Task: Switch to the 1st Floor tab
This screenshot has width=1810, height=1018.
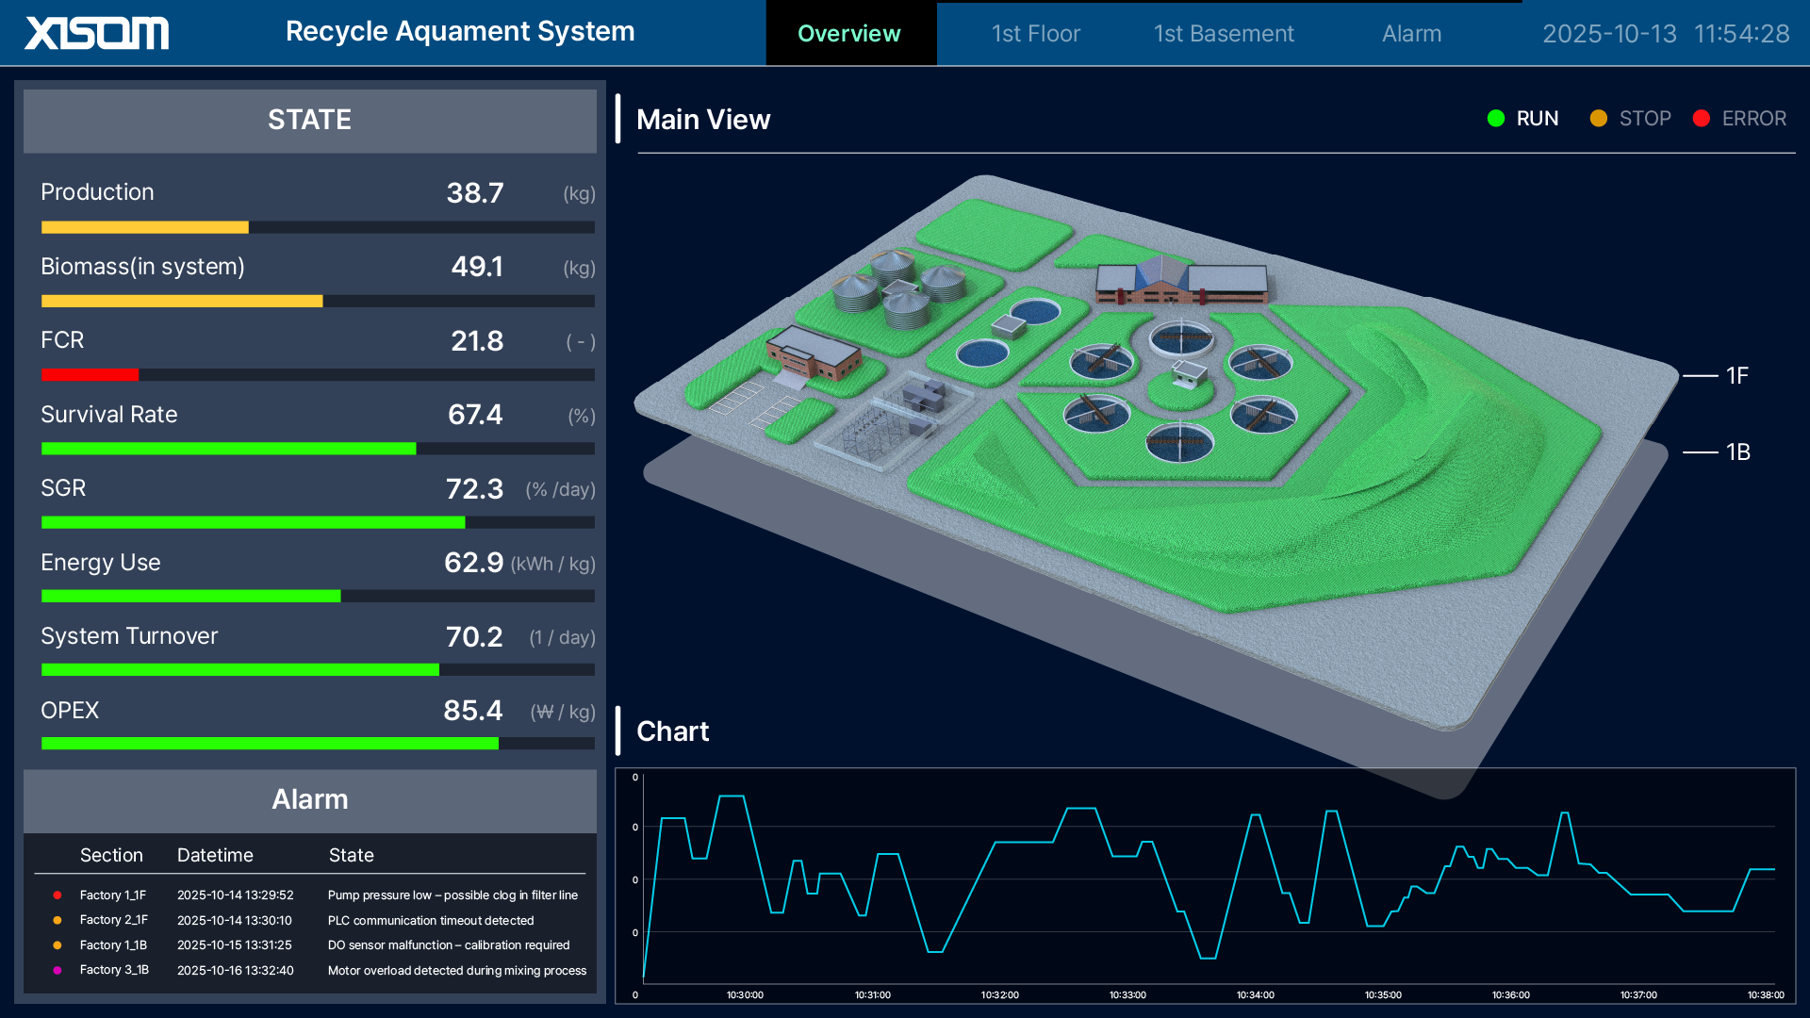Action: coord(1035,33)
